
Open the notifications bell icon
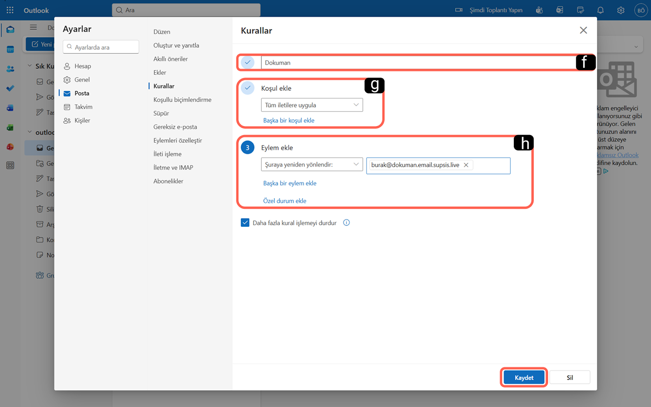pyautogui.click(x=600, y=10)
